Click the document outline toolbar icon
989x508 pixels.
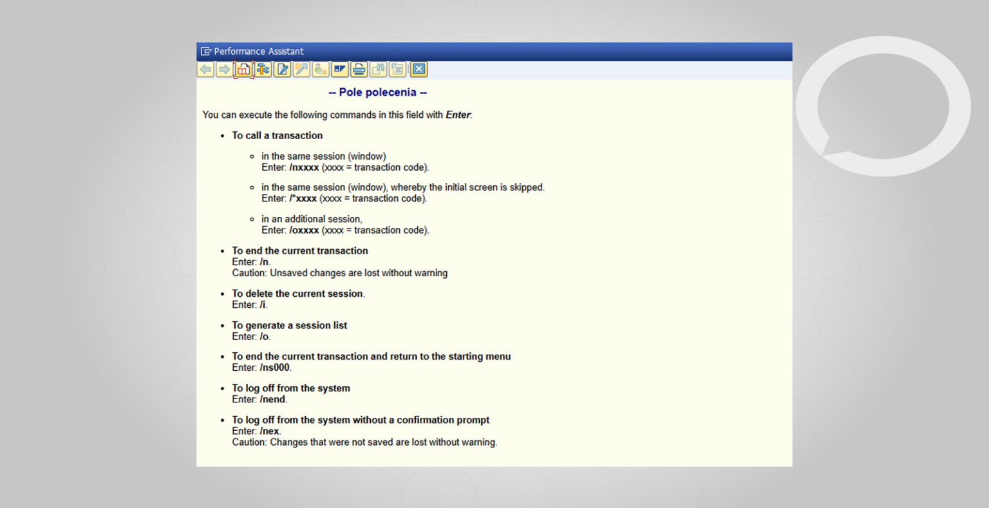click(x=398, y=70)
